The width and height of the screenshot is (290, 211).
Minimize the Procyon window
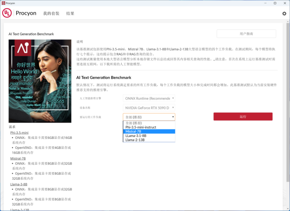click(266, 3)
